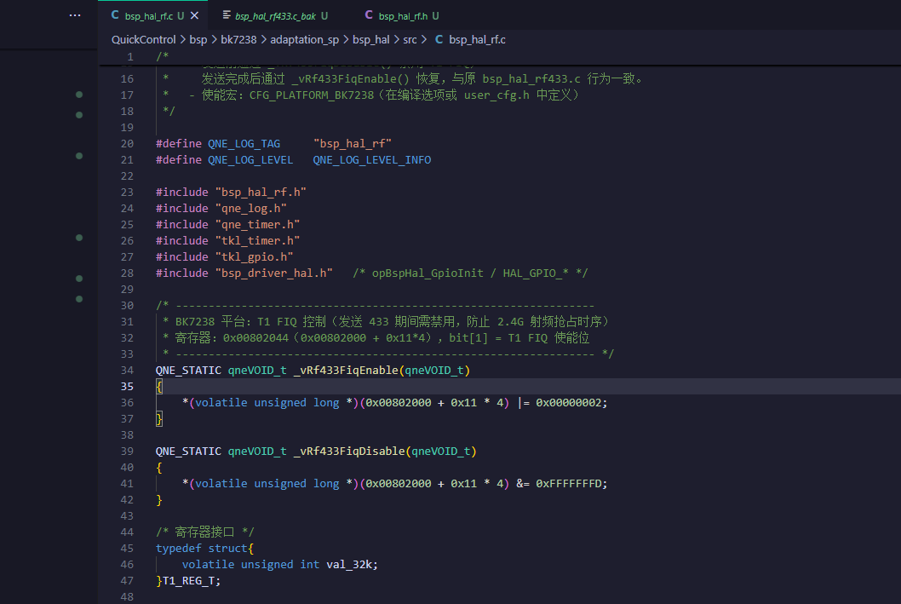Click _vRf433FiqDisable function name
Image resolution: width=901 pixels, height=604 pixels.
coord(349,452)
